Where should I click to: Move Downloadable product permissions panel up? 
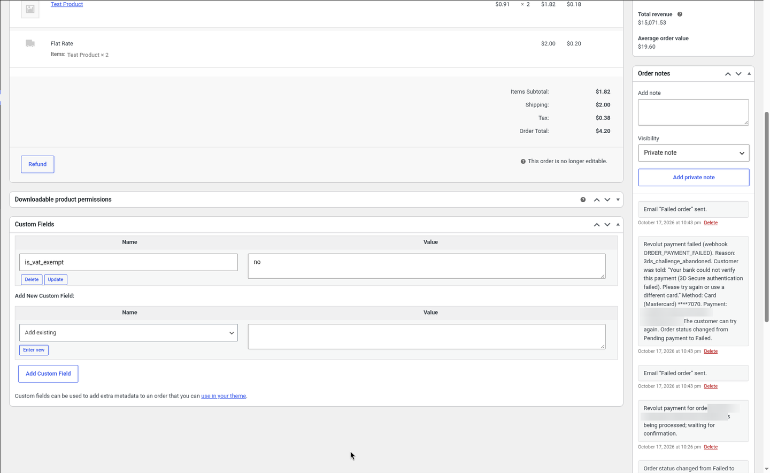[597, 200]
